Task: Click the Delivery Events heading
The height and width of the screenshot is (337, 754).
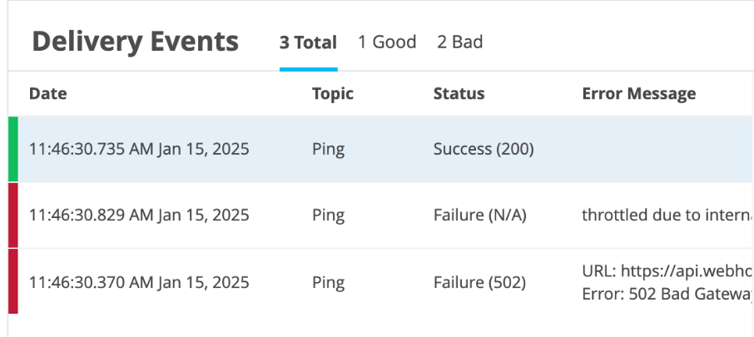Action: [x=135, y=42]
